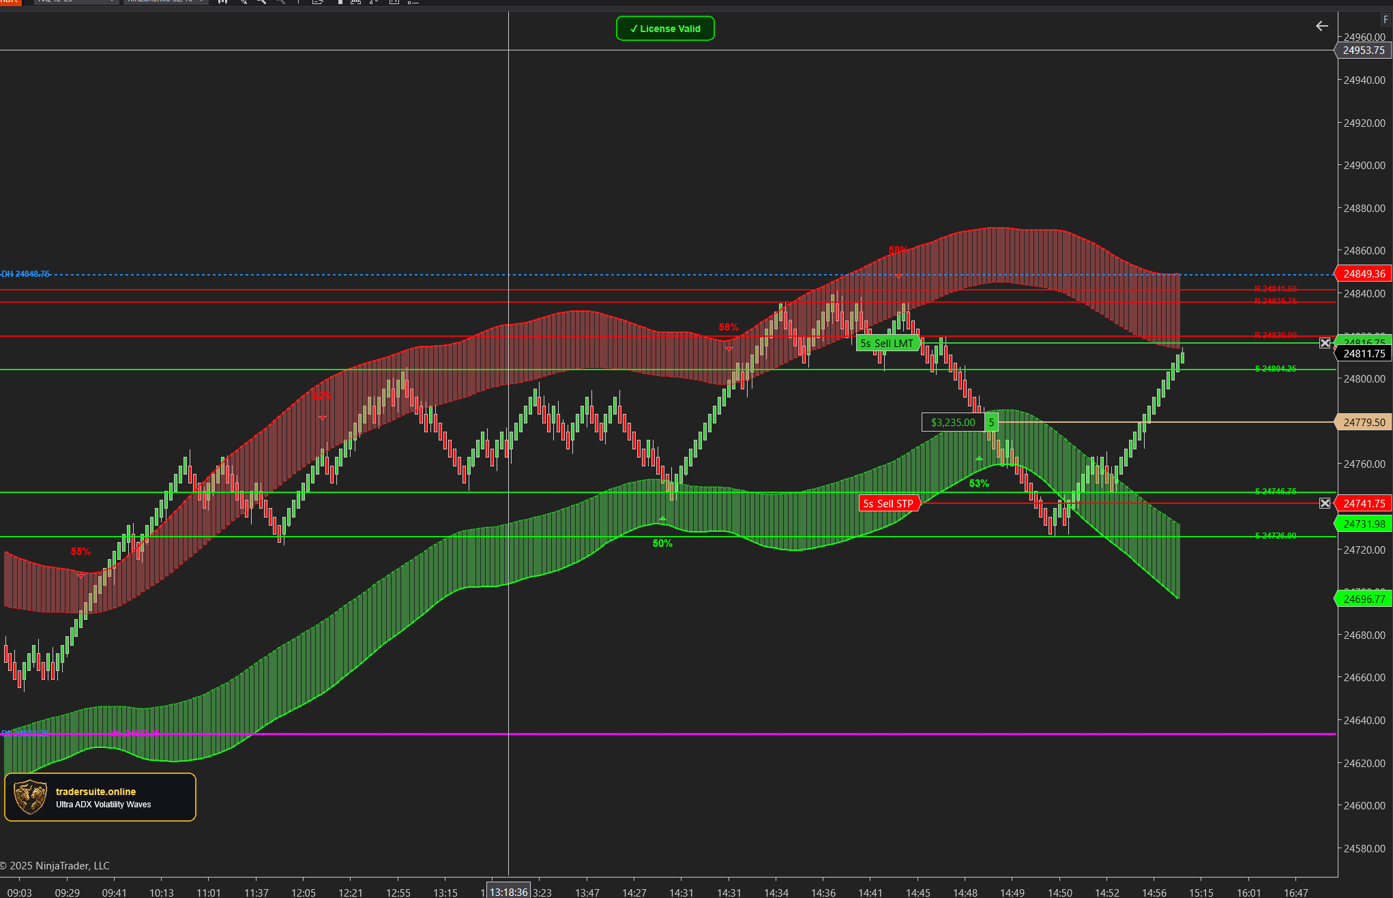Click the DH 24848.75 level label
The image size is (1393, 898).
pyautogui.click(x=26, y=274)
